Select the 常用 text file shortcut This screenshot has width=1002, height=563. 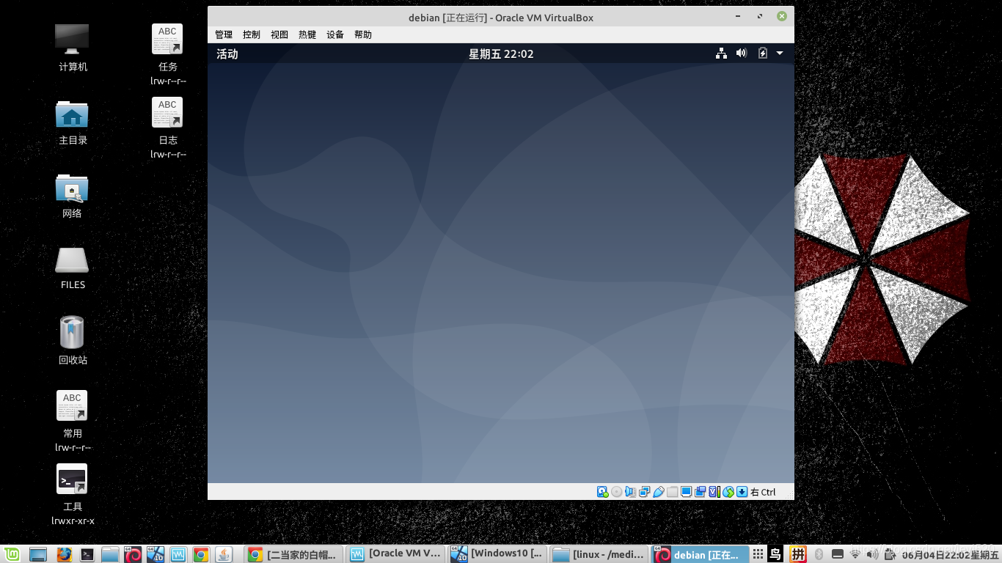72,405
